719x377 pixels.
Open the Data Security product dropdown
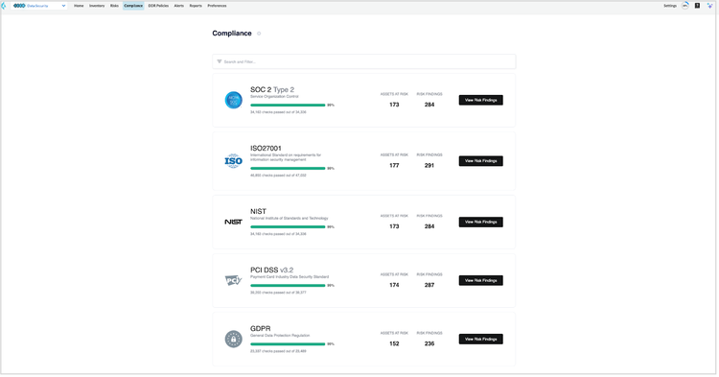point(39,6)
